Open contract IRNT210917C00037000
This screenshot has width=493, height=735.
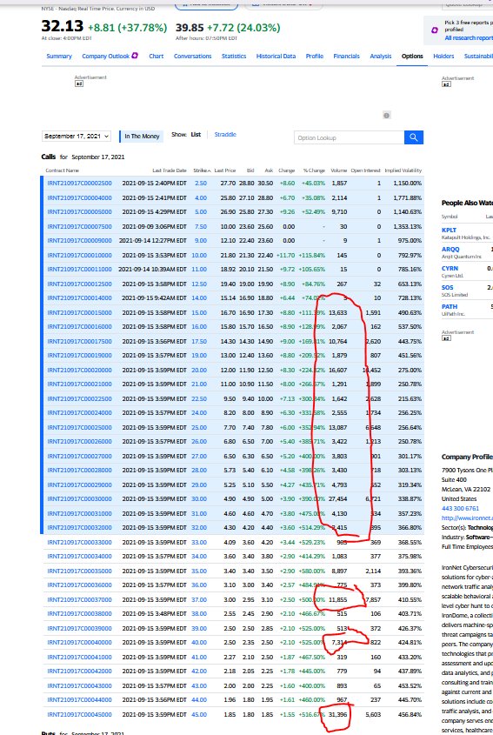(x=80, y=600)
